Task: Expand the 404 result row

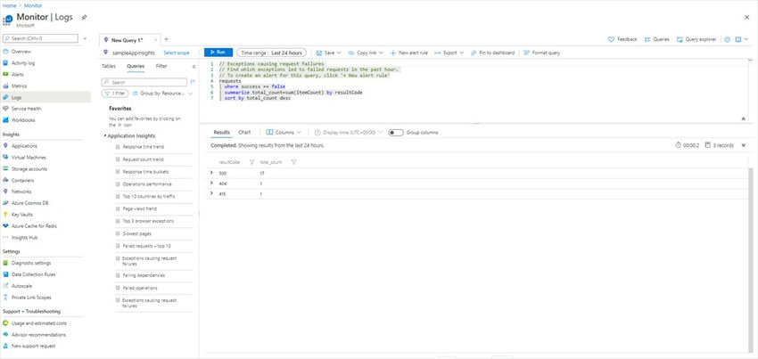Action: tap(211, 184)
